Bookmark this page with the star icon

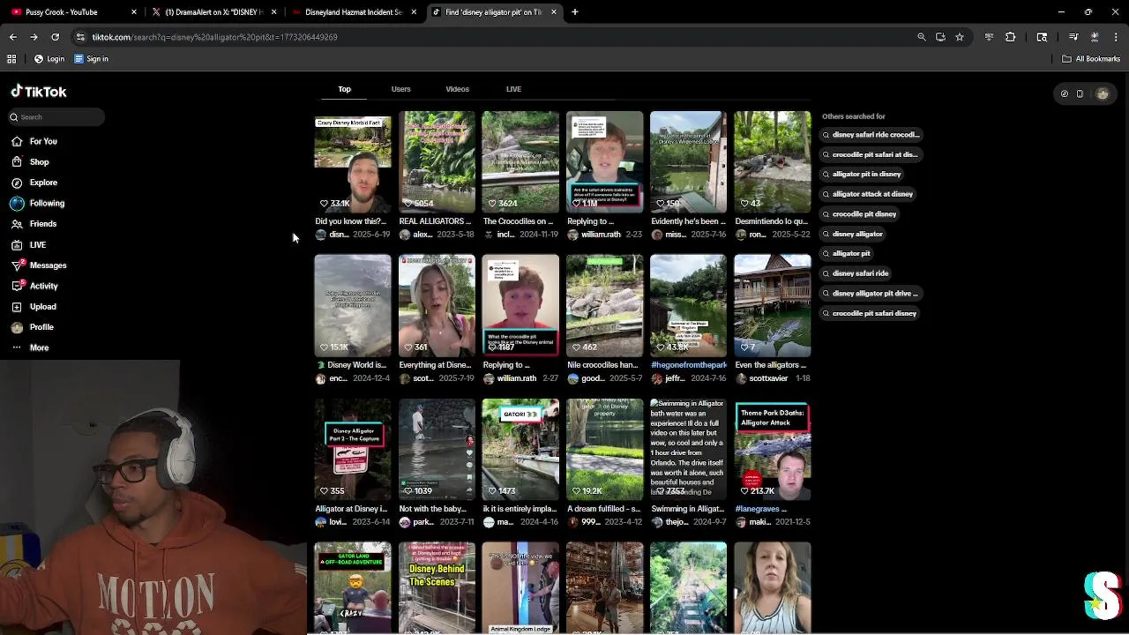(x=960, y=37)
